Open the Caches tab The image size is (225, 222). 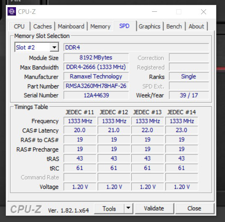(x=42, y=26)
